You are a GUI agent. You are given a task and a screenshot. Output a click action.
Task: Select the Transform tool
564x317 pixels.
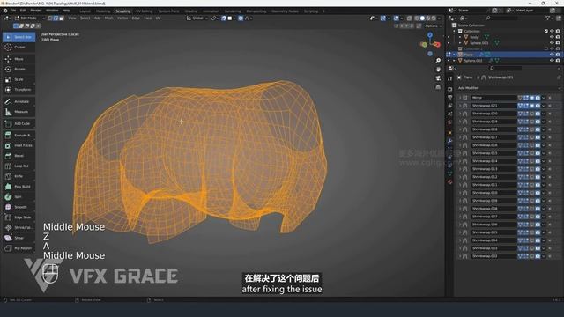19,90
